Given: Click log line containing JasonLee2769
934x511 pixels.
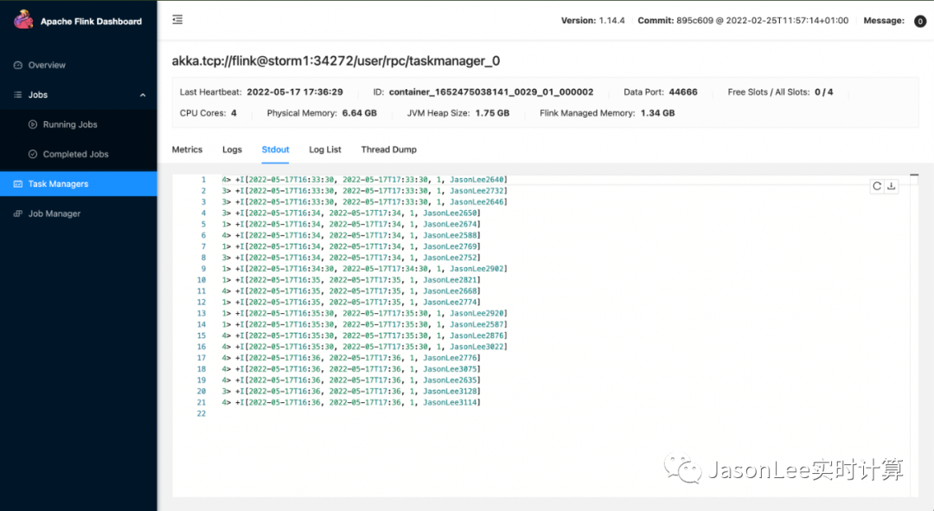Looking at the screenshot, I should click(x=351, y=246).
